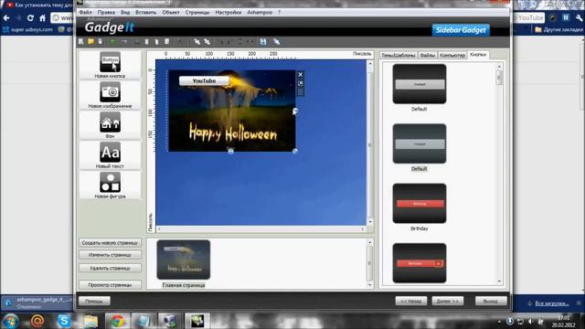Screen dimensions: 585x329
Task: Switch to the Файлы tab
Action: (x=428, y=55)
